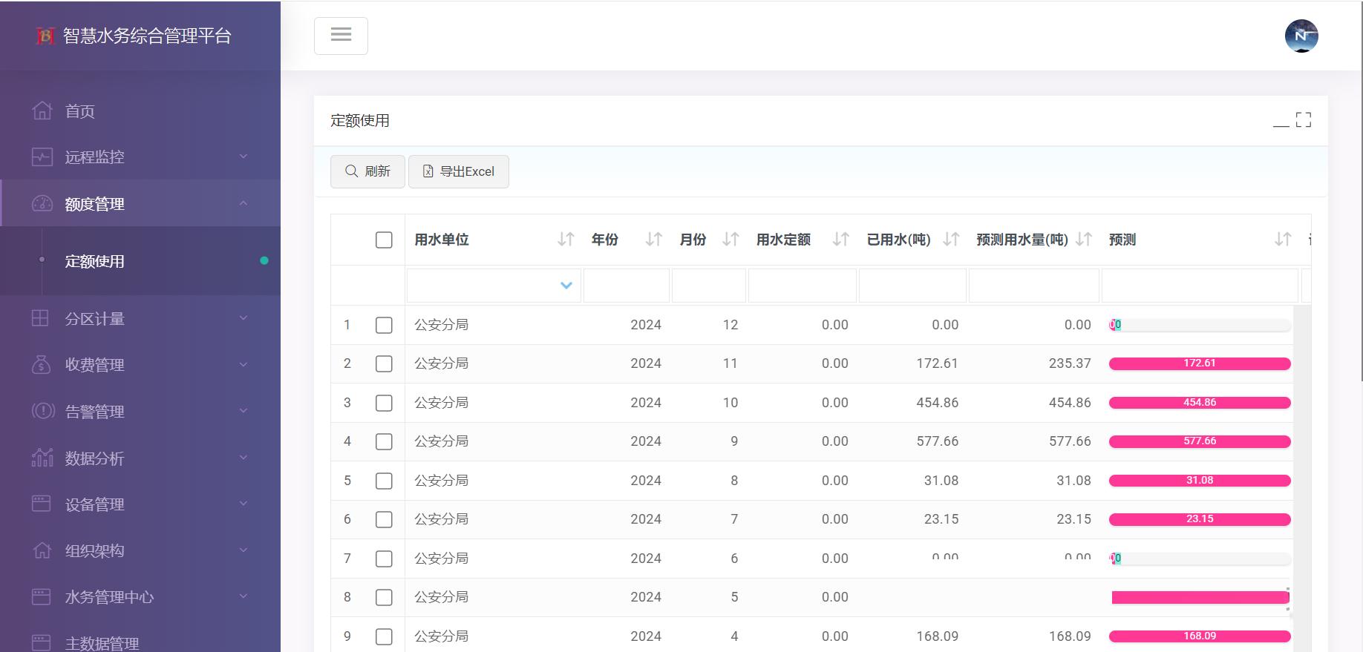The width and height of the screenshot is (1363, 652).
Task: Select the checkbox for row 5
Action: point(384,481)
